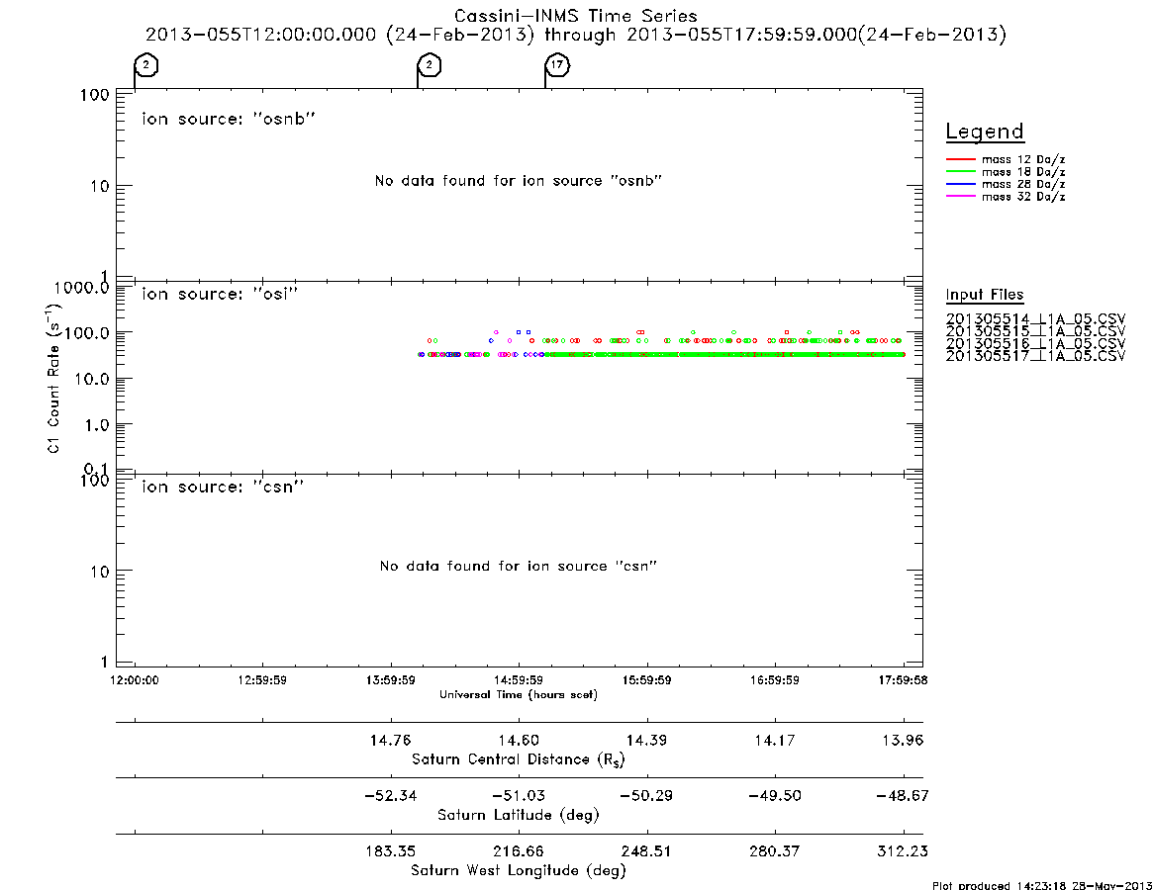Screen dimensions: 1153x890
Task: Click the 14.60 Saturn distance value
Action: (519, 740)
